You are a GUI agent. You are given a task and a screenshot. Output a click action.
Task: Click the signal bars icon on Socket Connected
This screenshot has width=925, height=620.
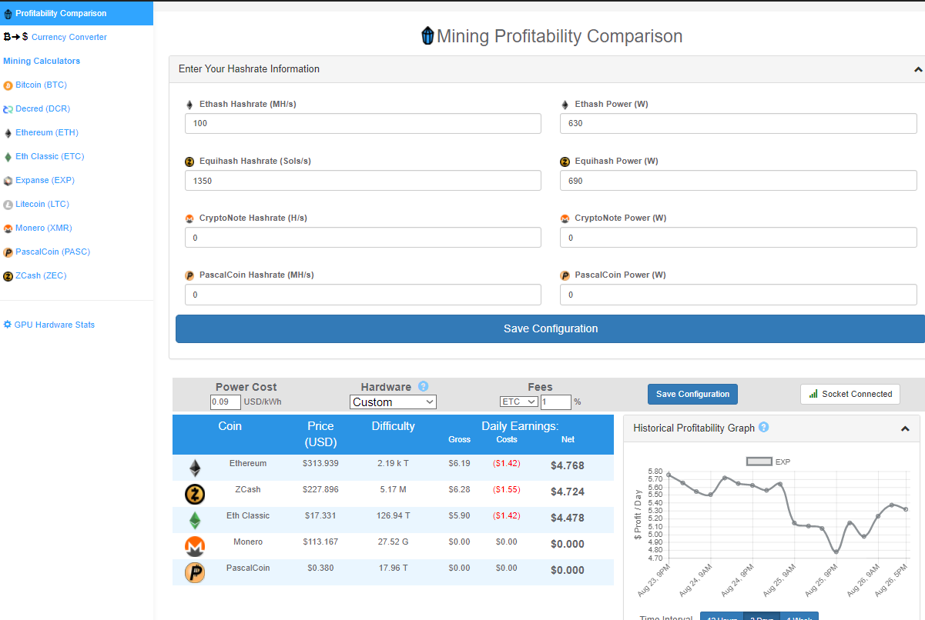813,394
